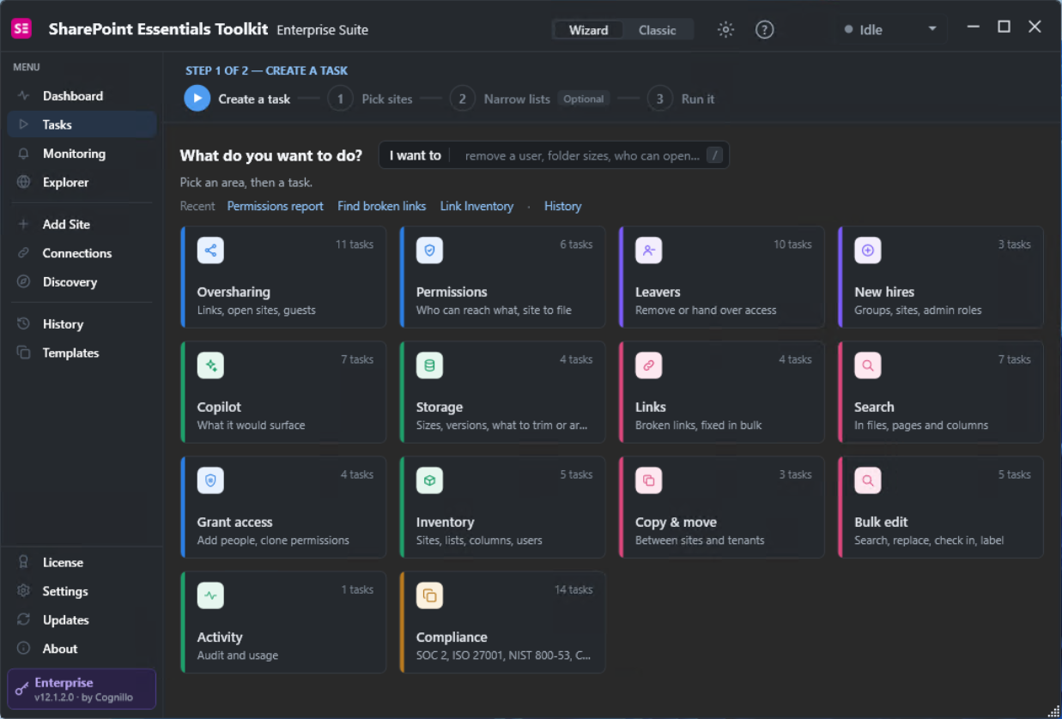Click the New hires plus-circle icon
Image resolution: width=1062 pixels, height=719 pixels.
(x=868, y=251)
